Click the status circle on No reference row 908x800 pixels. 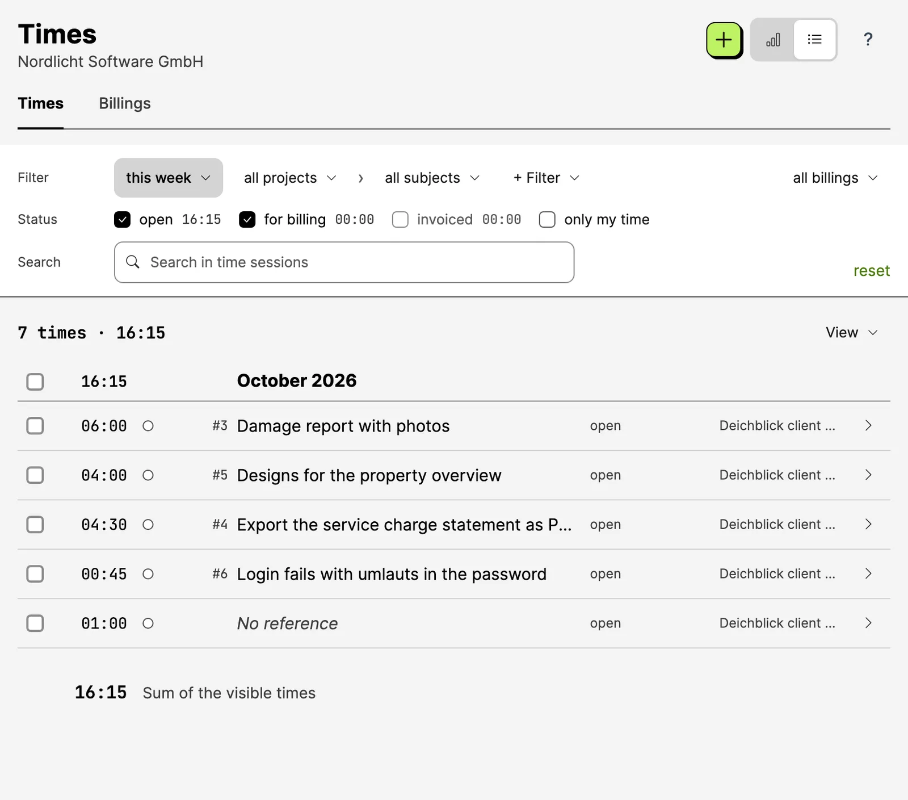click(x=148, y=623)
